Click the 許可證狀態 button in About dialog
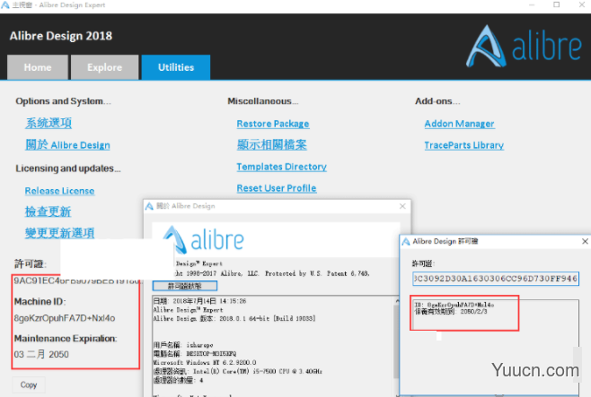The width and height of the screenshot is (591, 397). click(x=185, y=286)
